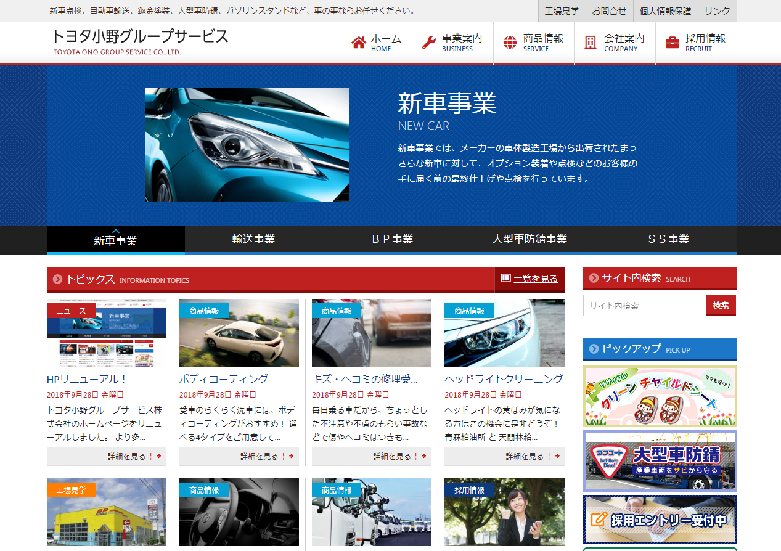Open 事業案内 in main navigation
The width and height of the screenshot is (781, 551).
click(452, 43)
